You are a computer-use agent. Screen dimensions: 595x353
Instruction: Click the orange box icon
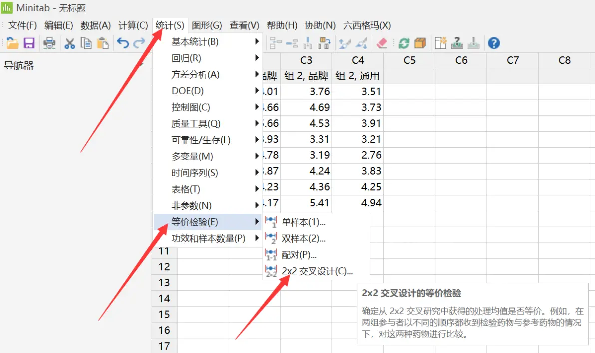420,43
